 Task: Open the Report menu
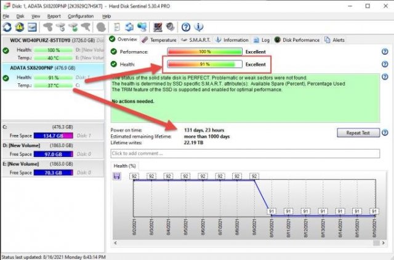click(x=54, y=16)
